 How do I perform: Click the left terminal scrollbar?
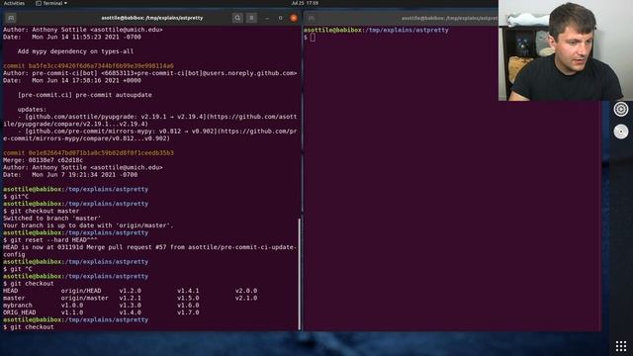(x=299, y=274)
